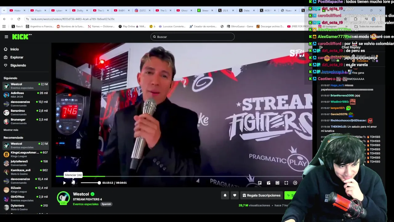Toggle notifications bell for Westcol

pos(225,195)
